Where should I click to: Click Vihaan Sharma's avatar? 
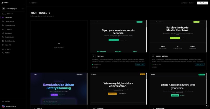coord(3,106)
